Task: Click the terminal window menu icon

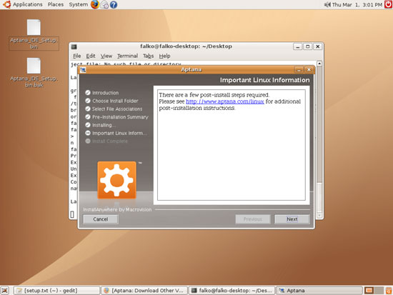Action: point(74,46)
